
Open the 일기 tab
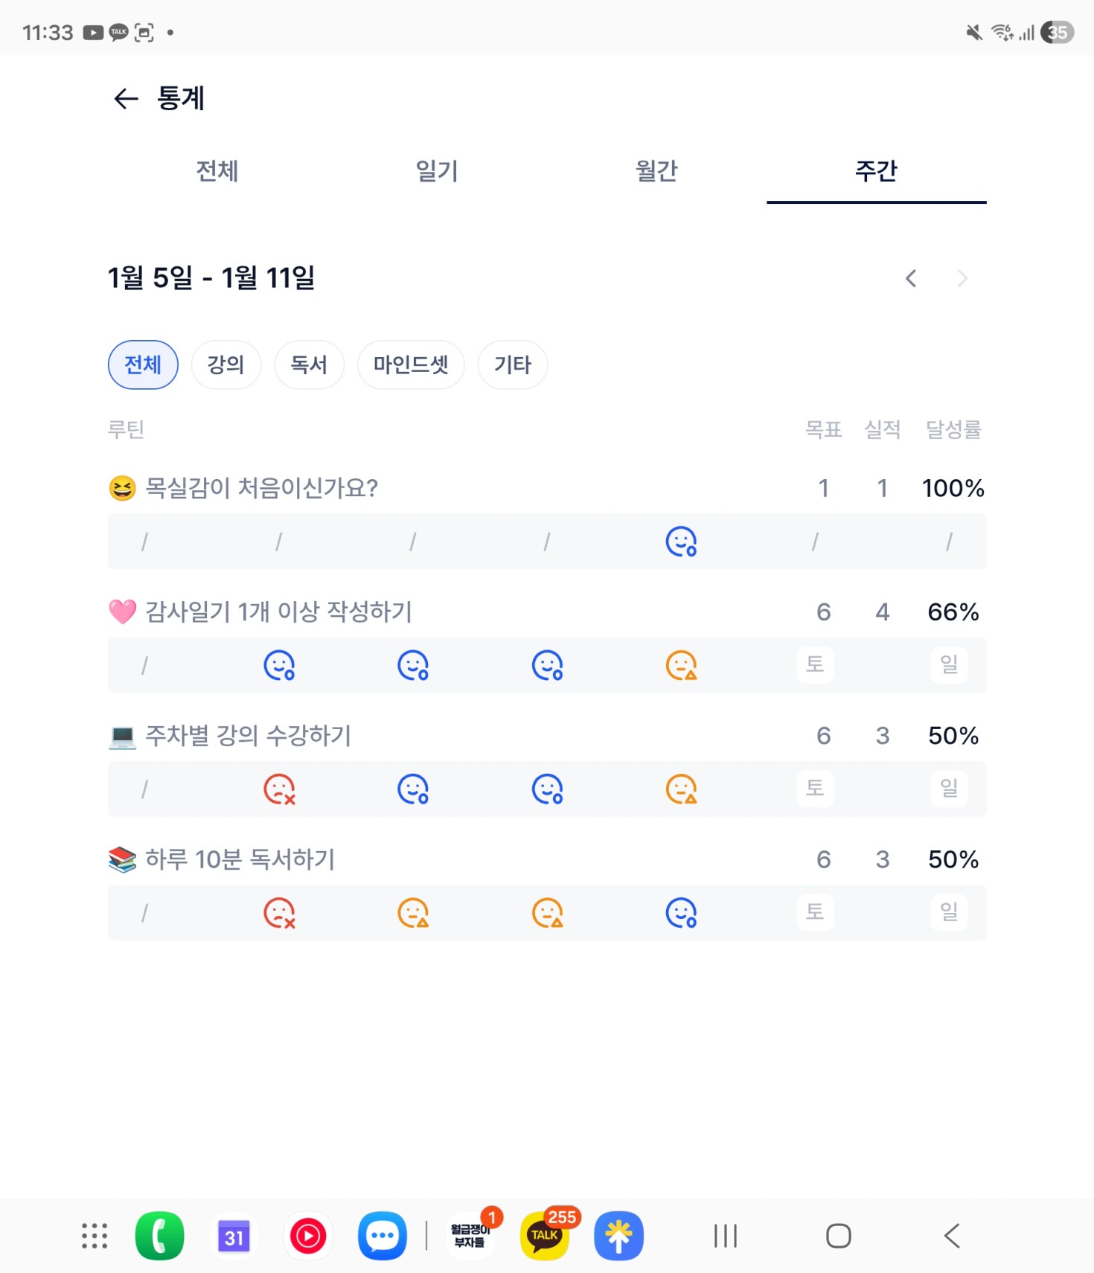[436, 171]
